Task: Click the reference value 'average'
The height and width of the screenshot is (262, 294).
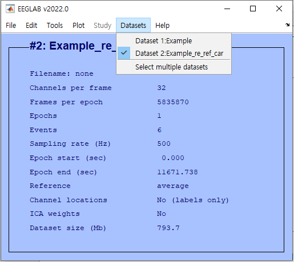Action: [x=173, y=186]
